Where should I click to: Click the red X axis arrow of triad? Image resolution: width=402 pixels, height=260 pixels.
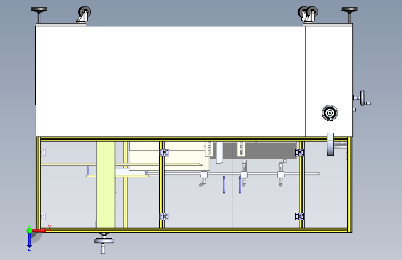point(40,230)
